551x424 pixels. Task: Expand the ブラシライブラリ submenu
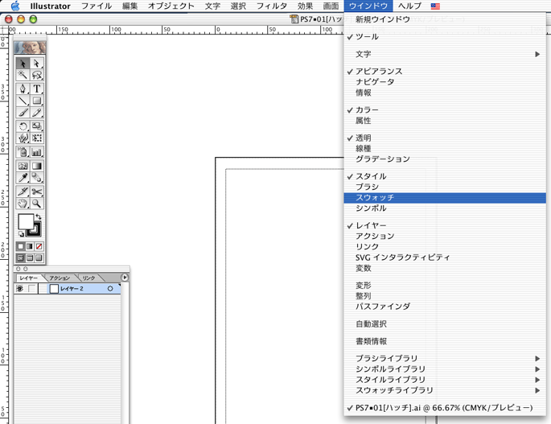[445, 358]
